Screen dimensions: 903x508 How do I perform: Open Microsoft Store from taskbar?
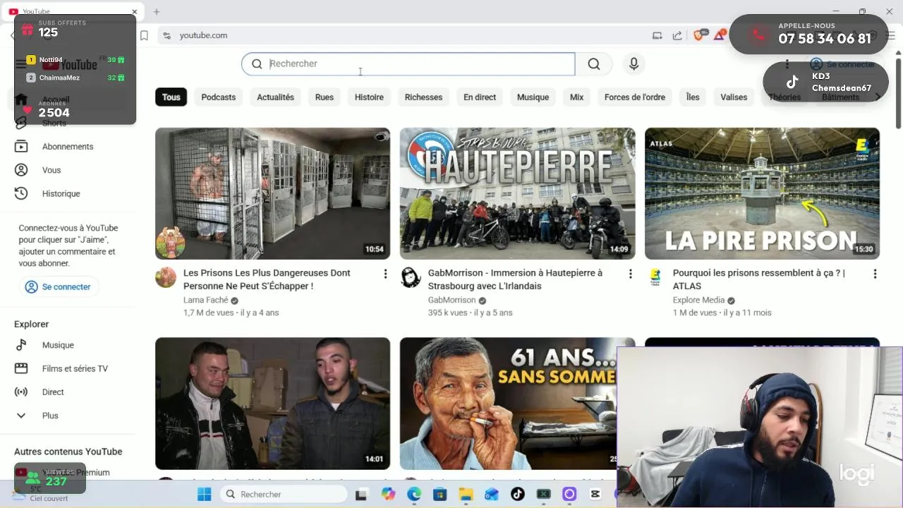(440, 494)
